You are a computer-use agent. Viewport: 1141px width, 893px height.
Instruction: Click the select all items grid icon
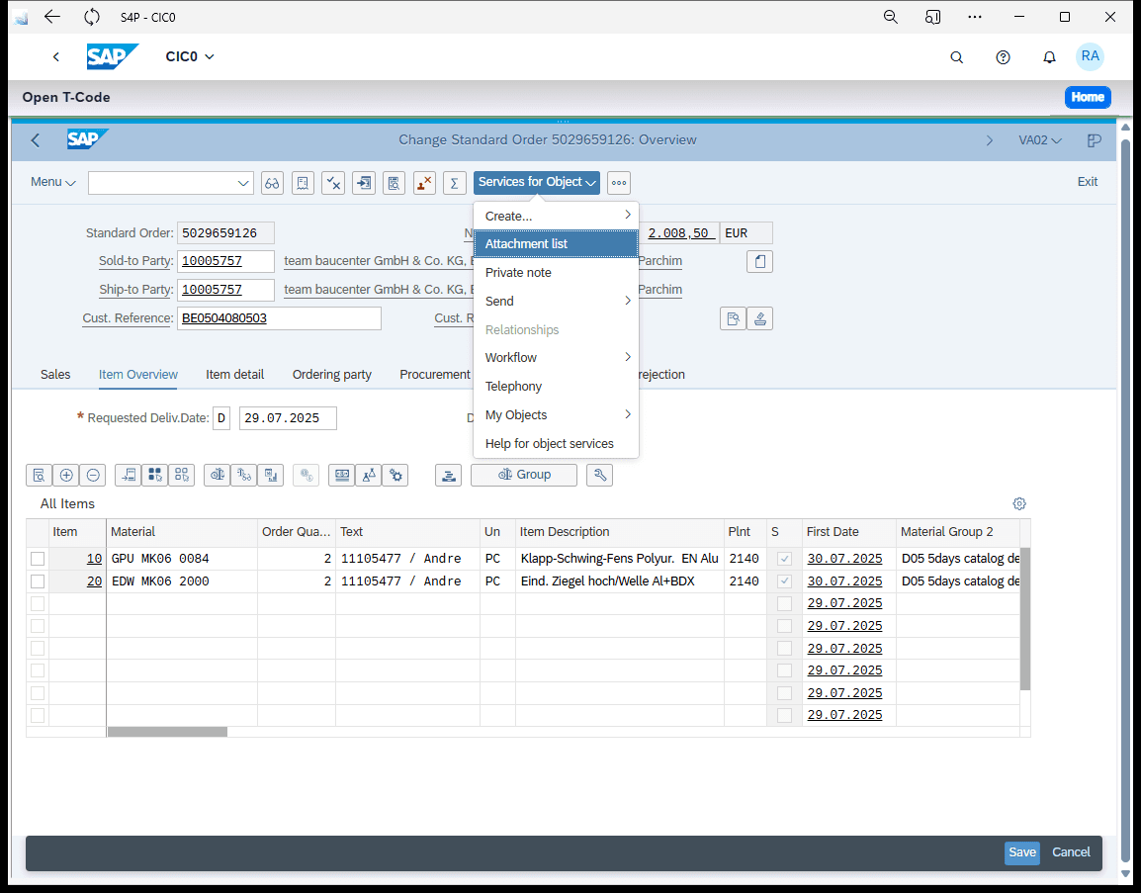pyautogui.click(x=155, y=476)
